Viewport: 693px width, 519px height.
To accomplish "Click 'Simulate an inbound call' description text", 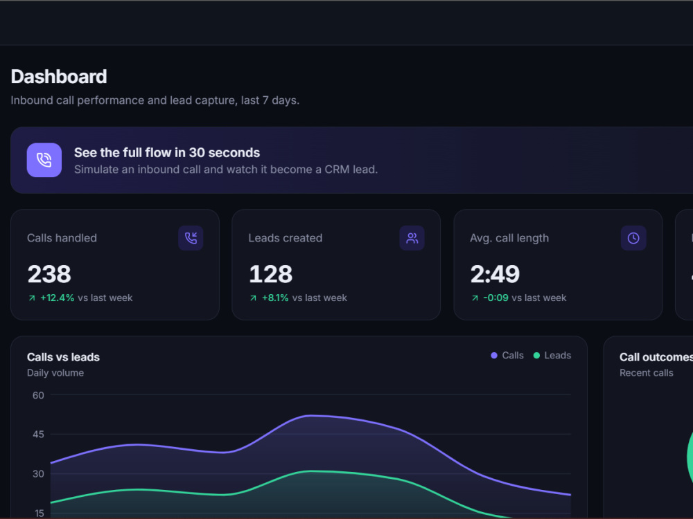I will (226, 170).
